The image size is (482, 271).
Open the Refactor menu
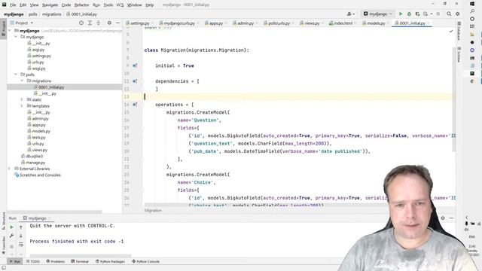point(81,5)
